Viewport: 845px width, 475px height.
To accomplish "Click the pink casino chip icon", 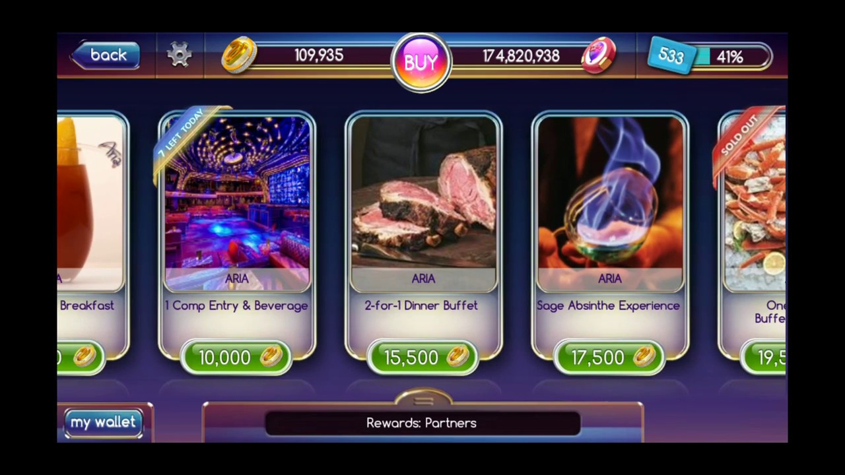I will point(599,55).
